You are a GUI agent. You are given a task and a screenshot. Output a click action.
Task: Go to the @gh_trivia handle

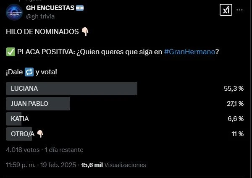[40, 16]
